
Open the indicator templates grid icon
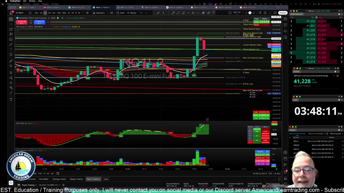coord(112,13)
